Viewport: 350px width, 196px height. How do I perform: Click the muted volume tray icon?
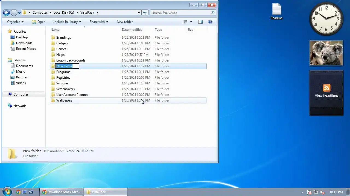coord(322,192)
